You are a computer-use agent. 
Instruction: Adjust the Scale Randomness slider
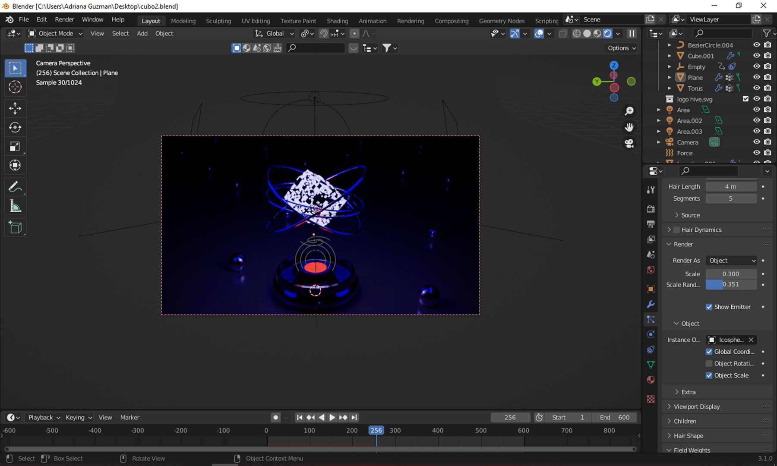[731, 284]
